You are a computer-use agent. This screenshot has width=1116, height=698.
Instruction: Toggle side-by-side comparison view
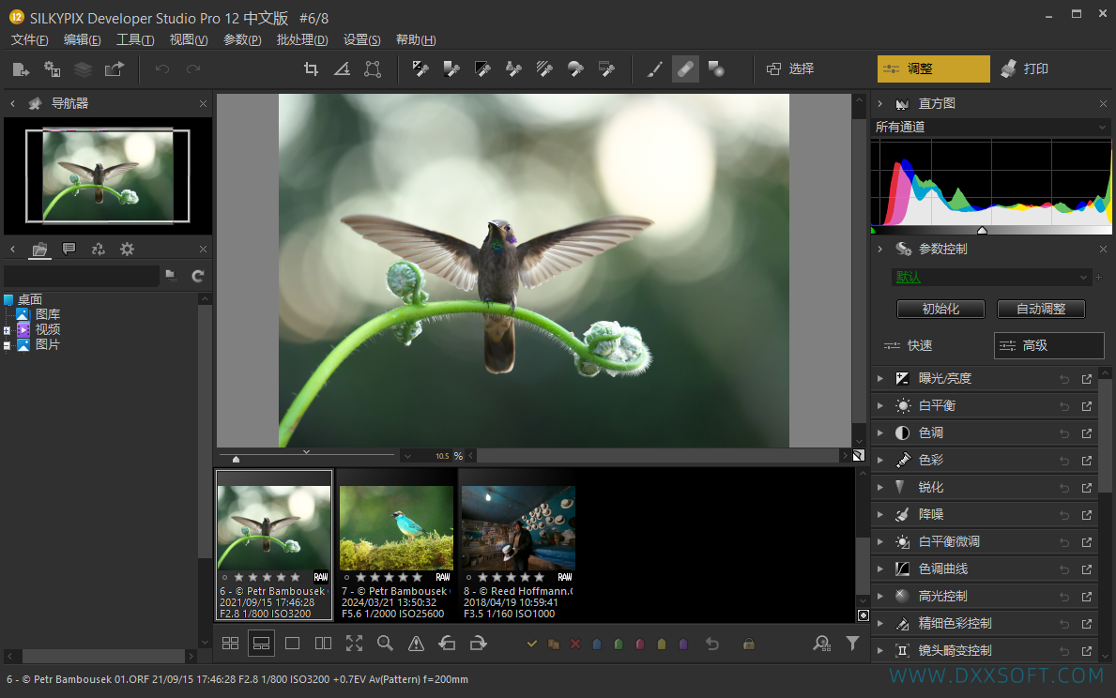point(323,644)
